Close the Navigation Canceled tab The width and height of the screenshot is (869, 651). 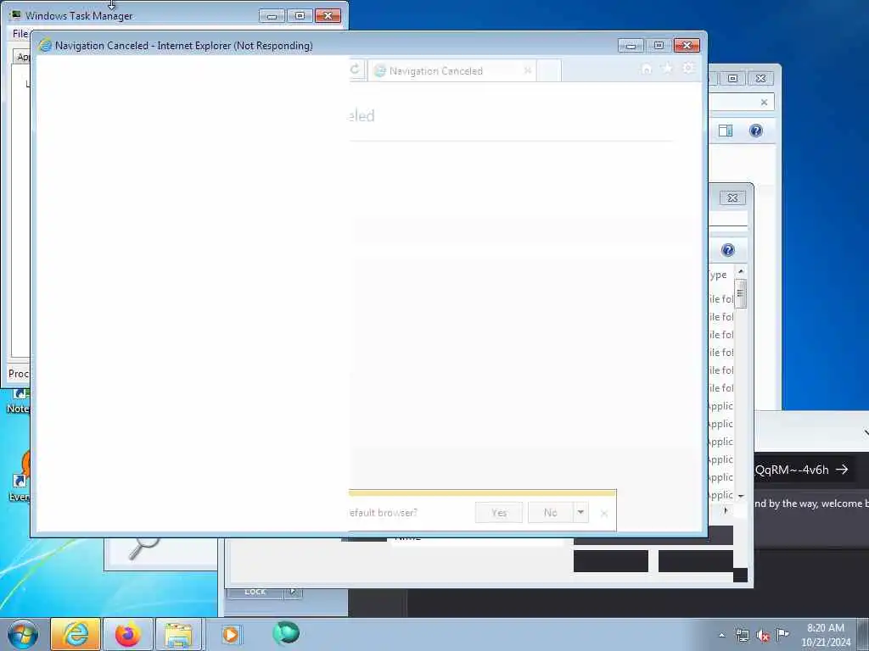[528, 70]
